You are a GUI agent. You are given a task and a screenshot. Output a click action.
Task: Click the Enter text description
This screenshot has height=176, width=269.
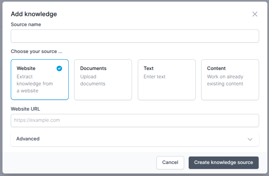pos(155,77)
